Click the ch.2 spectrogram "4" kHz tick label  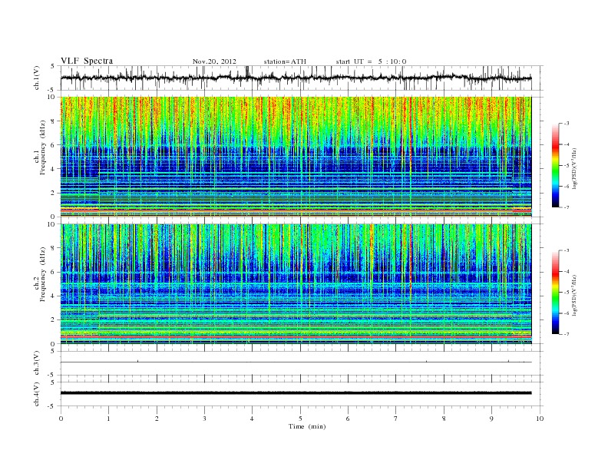coord(54,296)
